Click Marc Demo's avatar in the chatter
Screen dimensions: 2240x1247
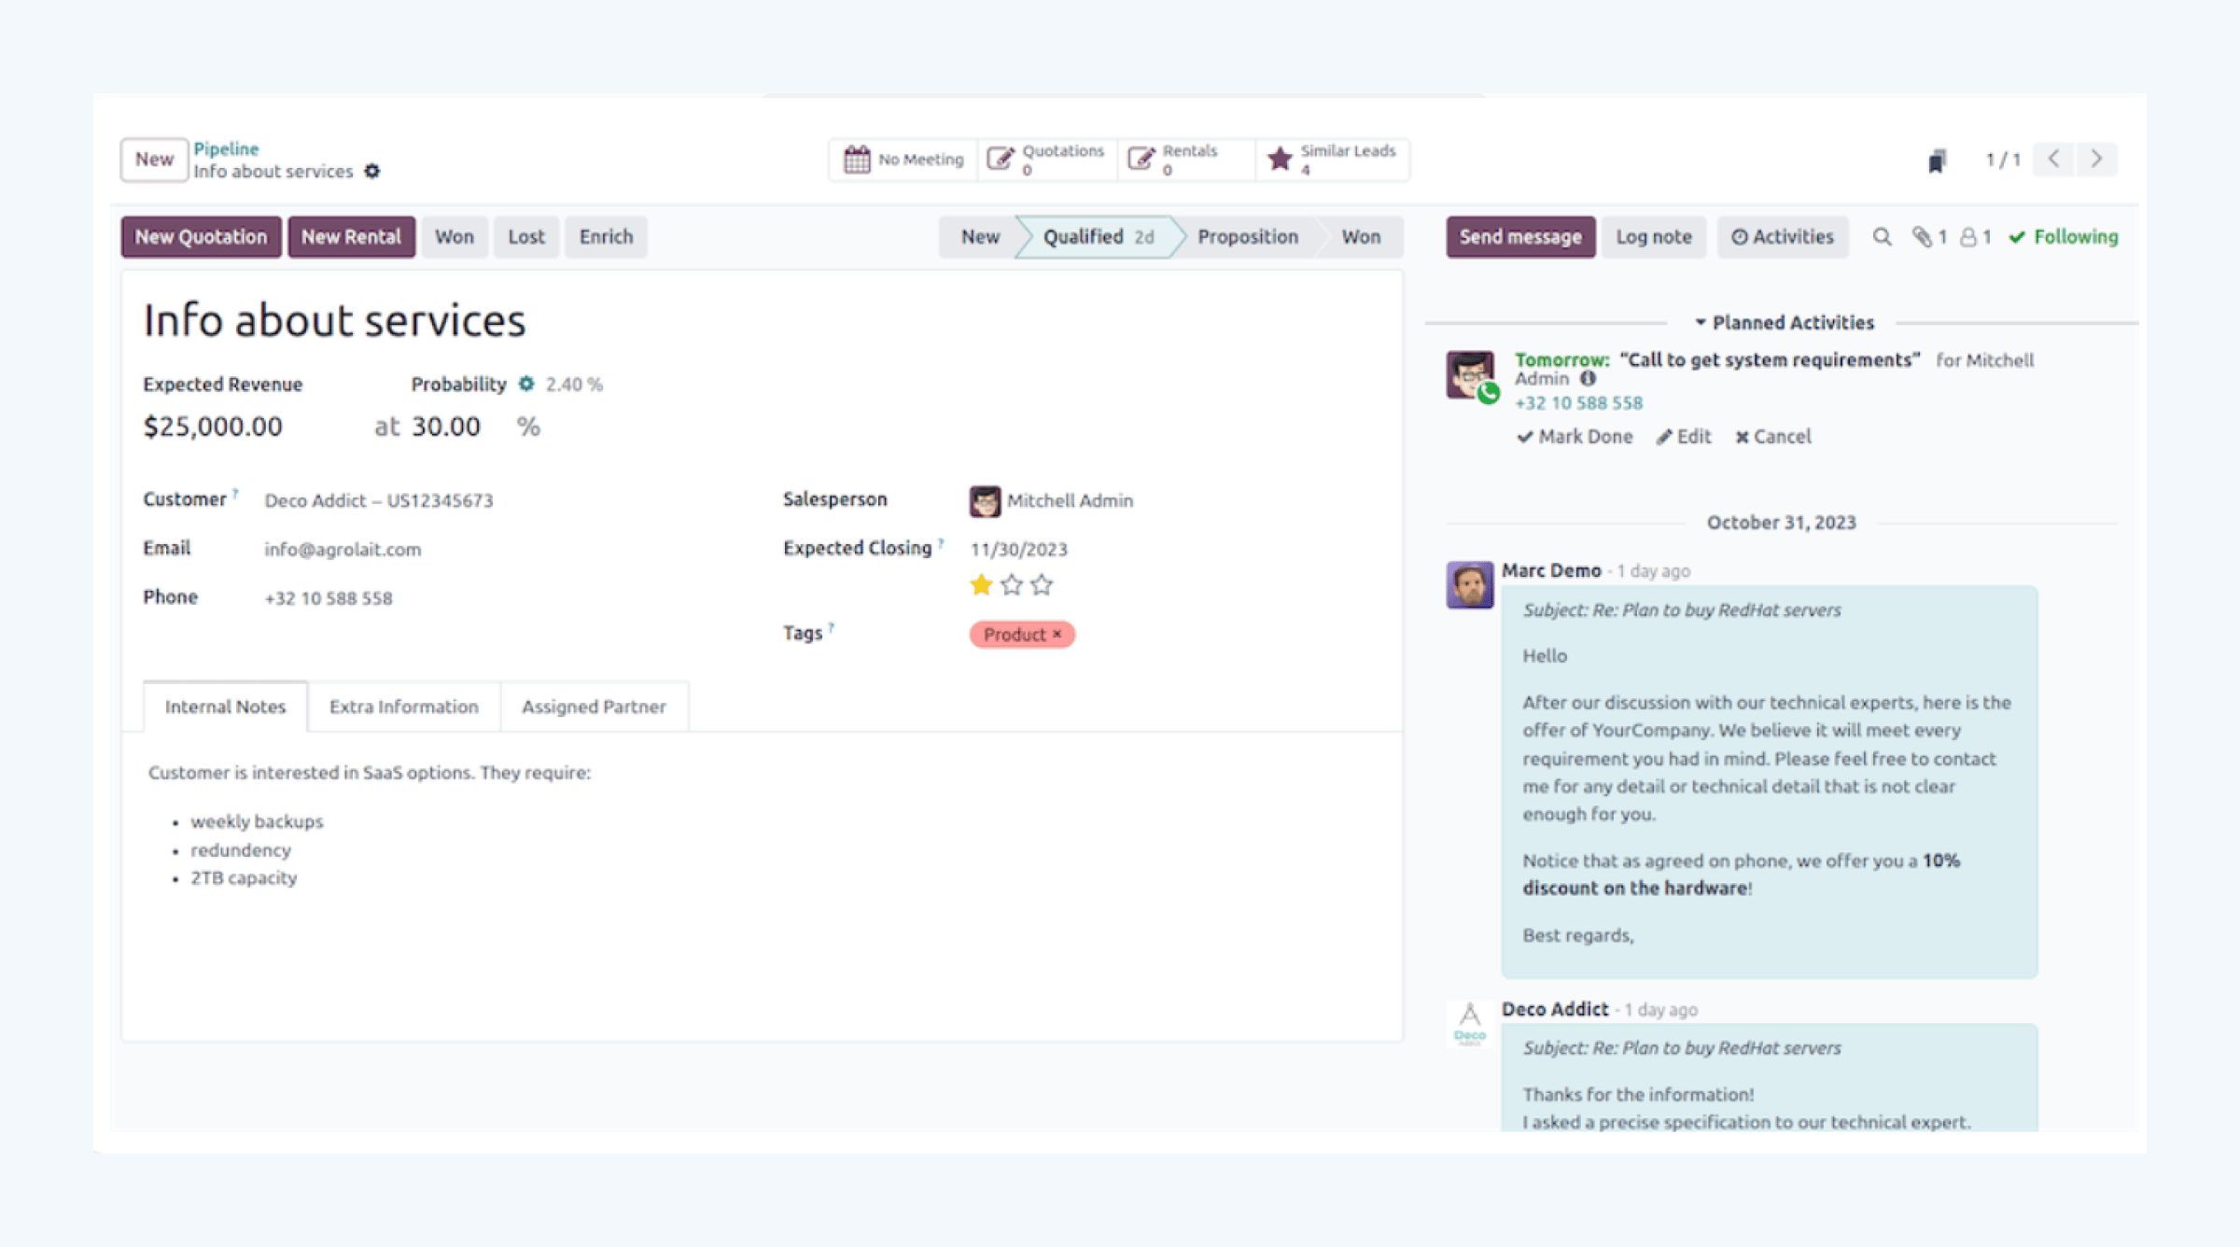(1470, 585)
